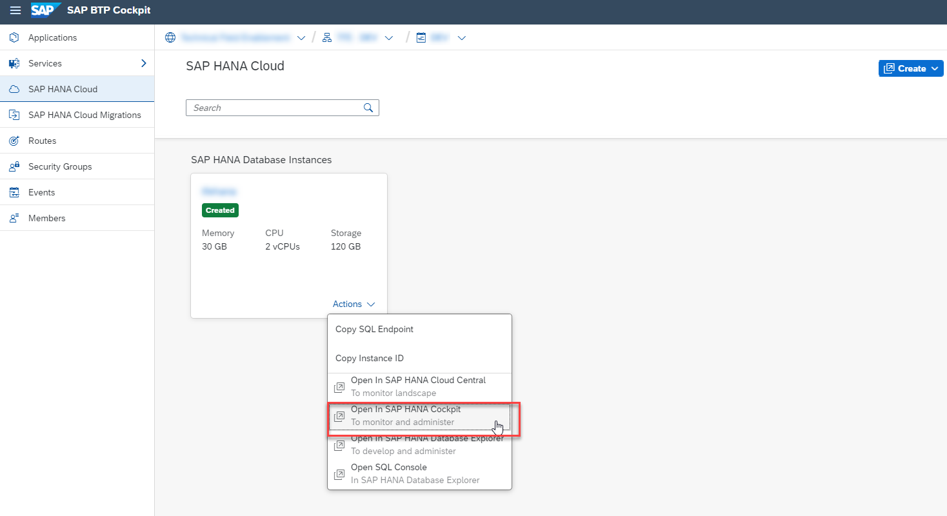Open the hamburger navigation menu

[15, 10]
